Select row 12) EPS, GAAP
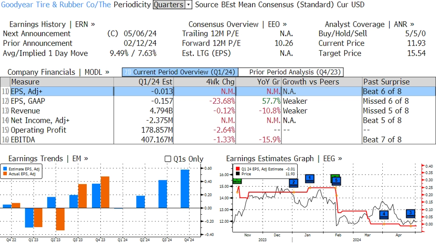436x244 pixels. [218, 101]
